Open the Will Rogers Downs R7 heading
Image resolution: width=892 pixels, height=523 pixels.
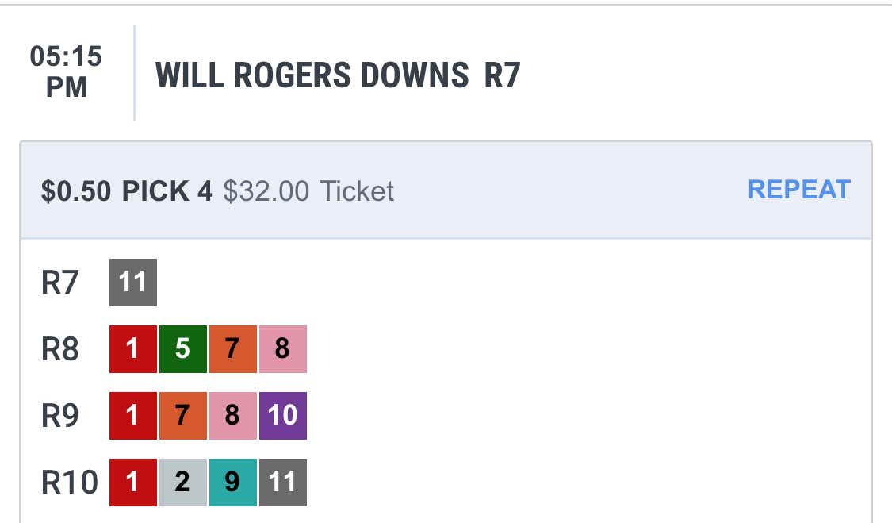click(337, 75)
